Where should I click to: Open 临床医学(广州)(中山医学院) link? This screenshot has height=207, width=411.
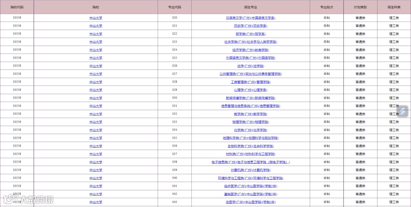click(x=250, y=186)
